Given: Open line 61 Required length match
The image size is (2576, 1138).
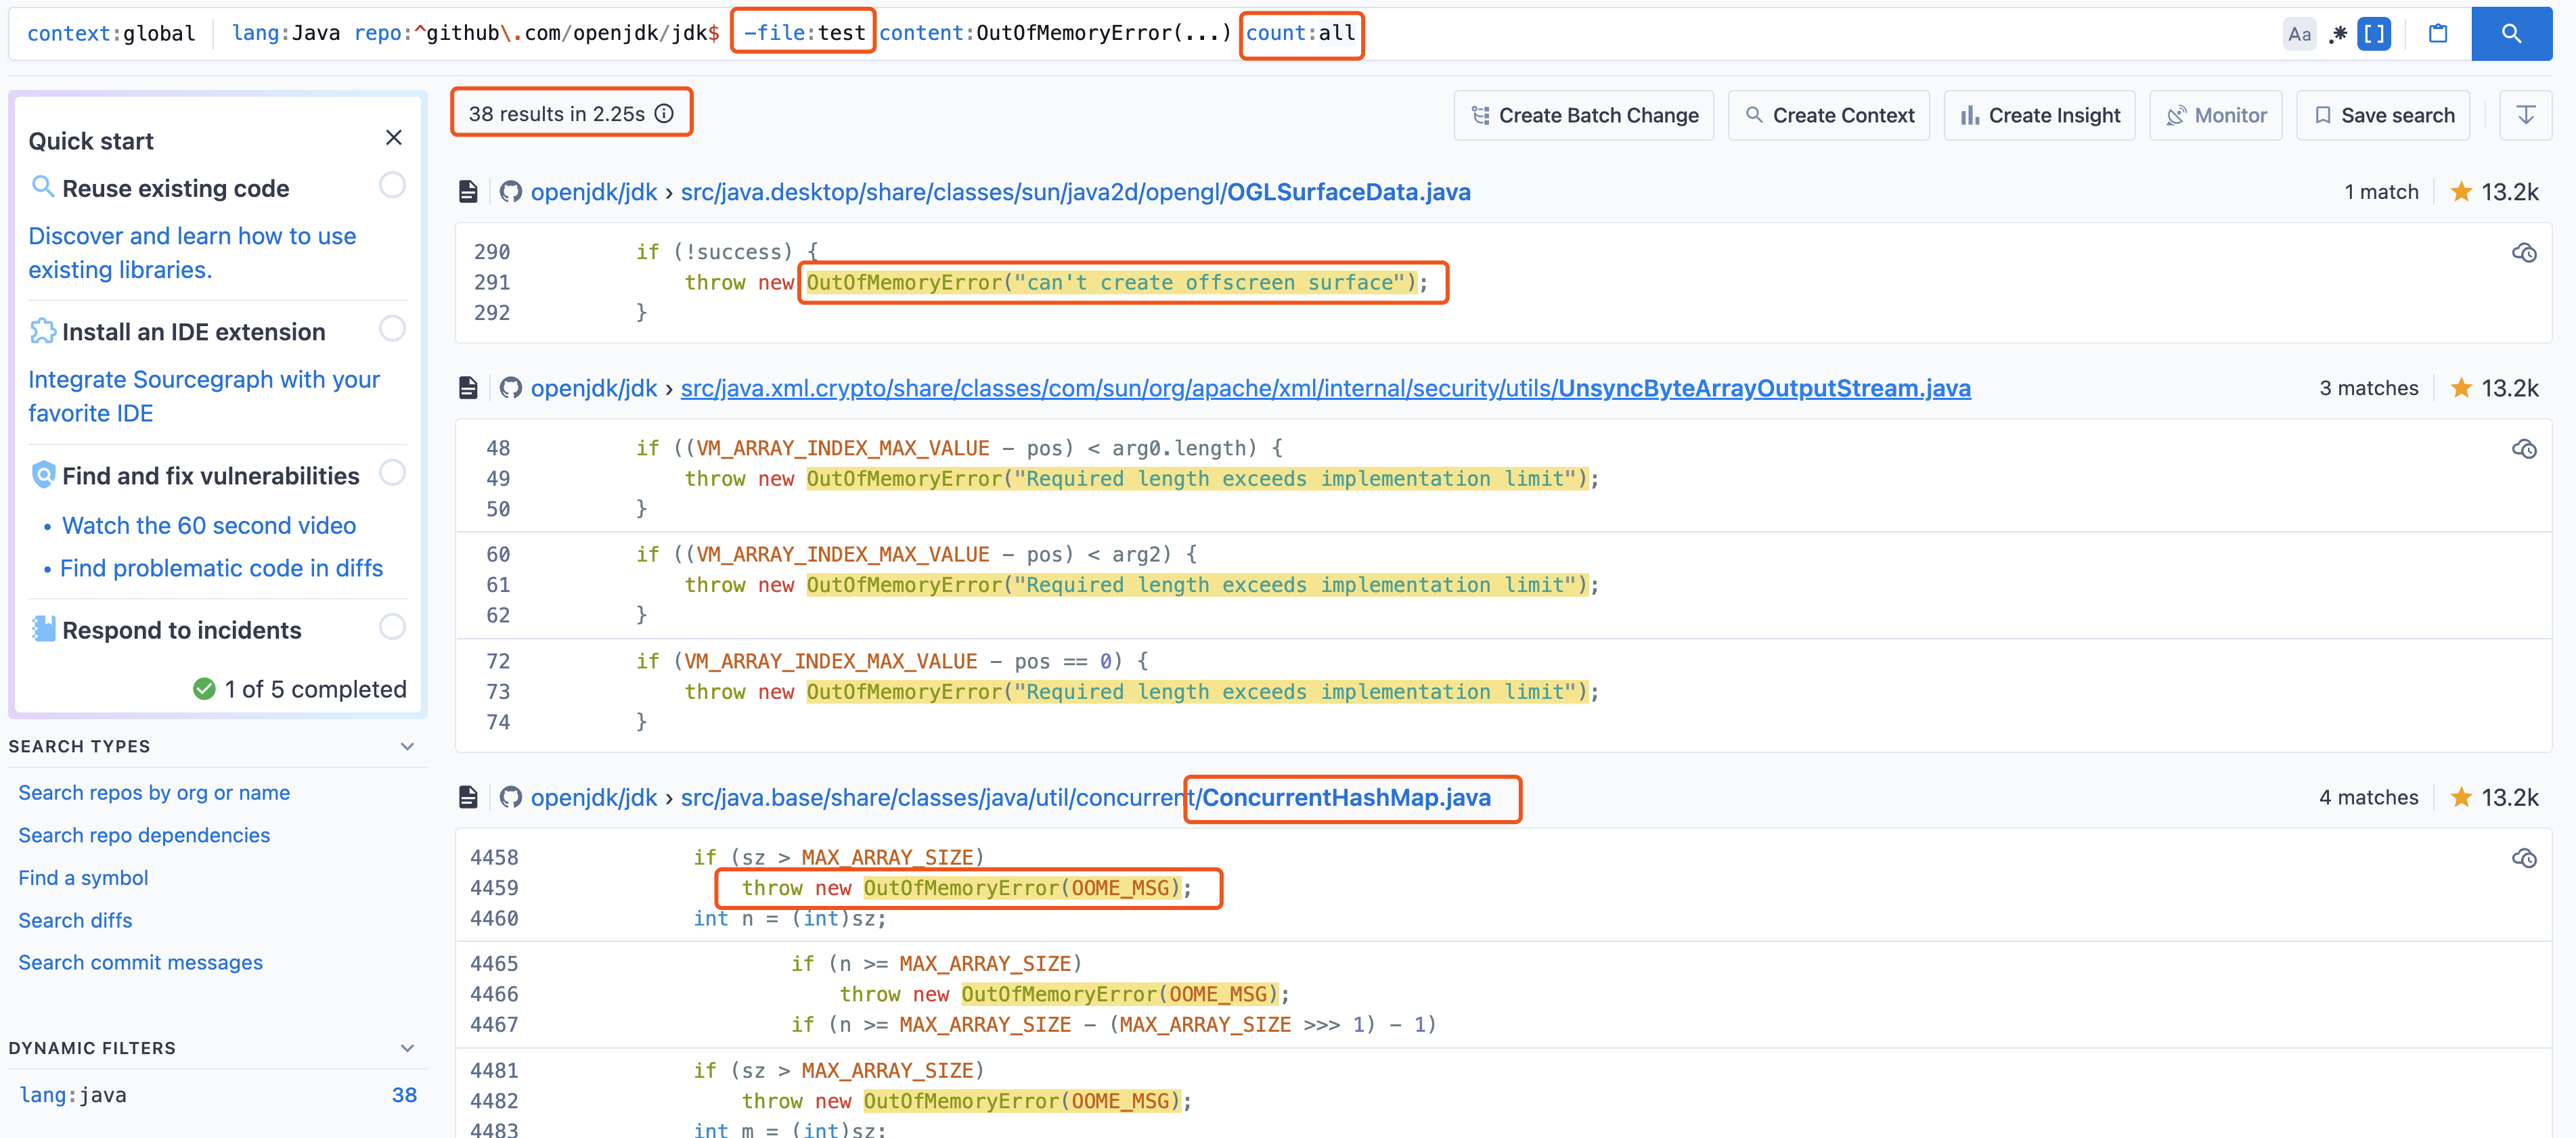Looking at the screenshot, I should (1197, 585).
